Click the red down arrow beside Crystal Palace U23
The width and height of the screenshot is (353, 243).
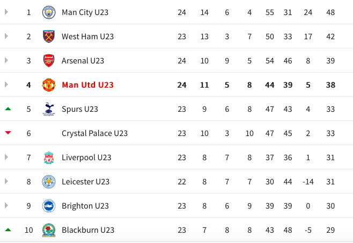(8, 133)
